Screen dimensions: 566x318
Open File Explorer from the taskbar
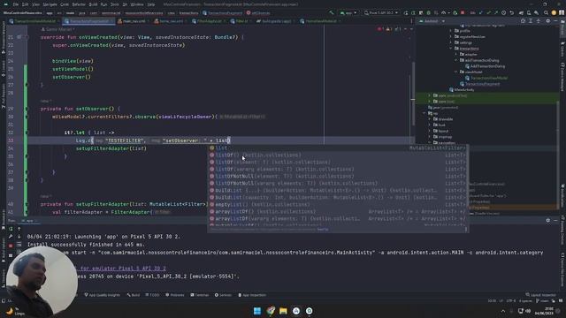[283, 311]
